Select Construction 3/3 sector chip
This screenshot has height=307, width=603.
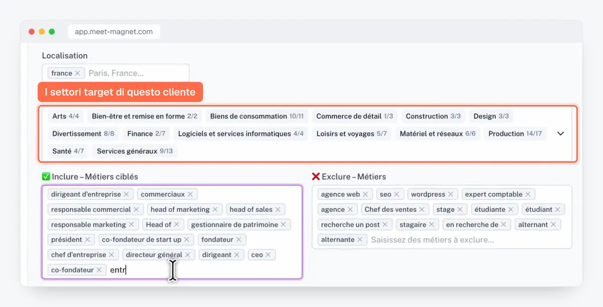(x=433, y=116)
